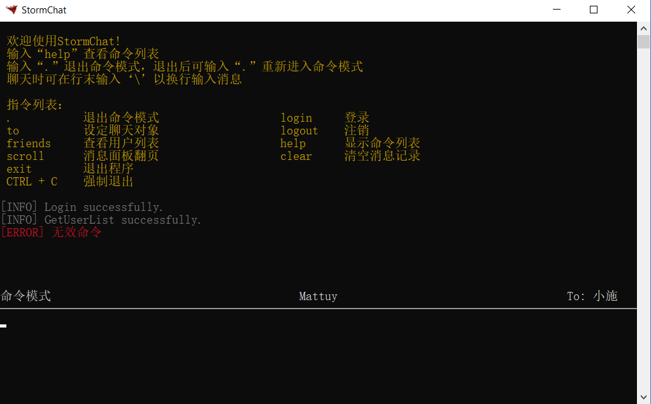Click the To: 小施 recipient label
This screenshot has height=404, width=651.
pyautogui.click(x=592, y=296)
